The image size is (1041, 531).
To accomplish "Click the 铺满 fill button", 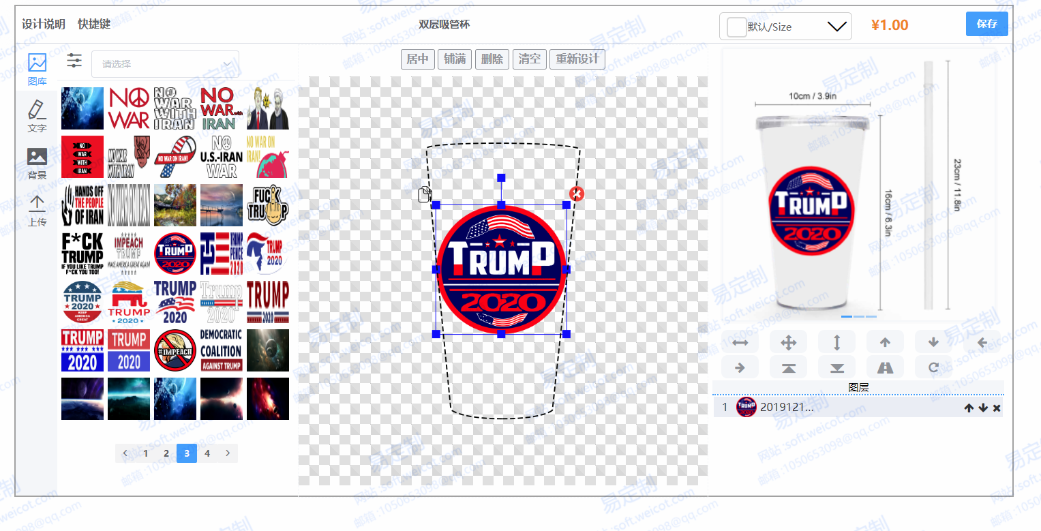I will (x=455, y=59).
